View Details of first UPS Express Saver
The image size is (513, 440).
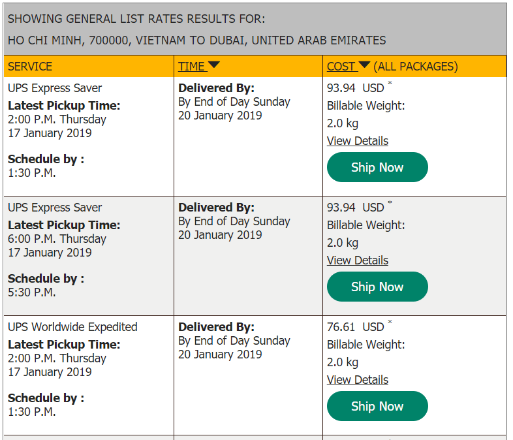pos(358,141)
